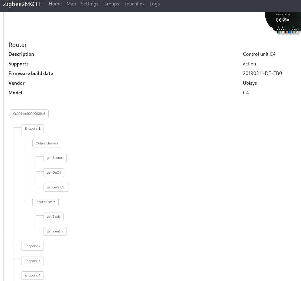301x281 pixels.
Task: Open the Logs page
Action: (x=154, y=4)
